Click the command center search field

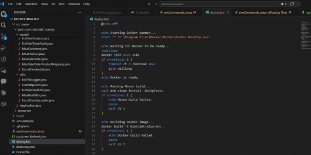[219, 4]
